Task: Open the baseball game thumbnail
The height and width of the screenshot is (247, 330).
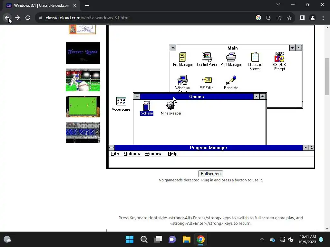Action: coord(83,80)
